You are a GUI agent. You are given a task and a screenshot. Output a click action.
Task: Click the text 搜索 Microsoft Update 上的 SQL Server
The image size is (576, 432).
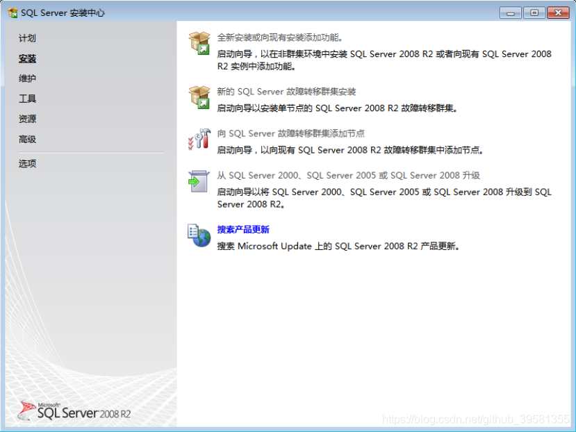click(338, 246)
